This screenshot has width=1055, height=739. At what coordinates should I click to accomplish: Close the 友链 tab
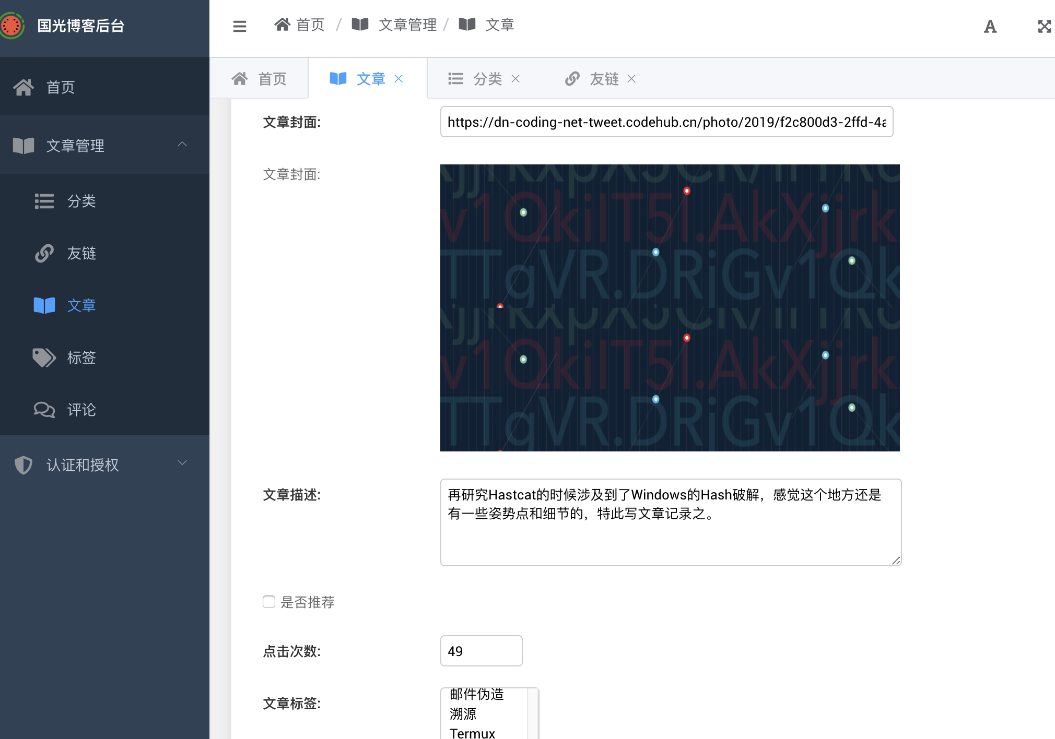(x=631, y=79)
